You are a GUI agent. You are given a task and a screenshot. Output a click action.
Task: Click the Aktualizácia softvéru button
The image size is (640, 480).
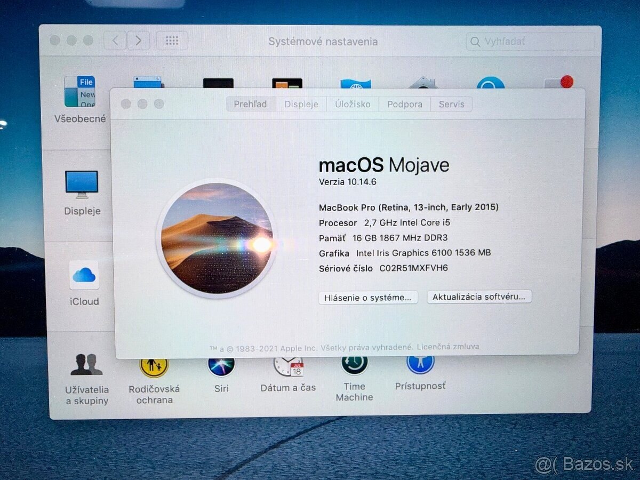pos(479,297)
